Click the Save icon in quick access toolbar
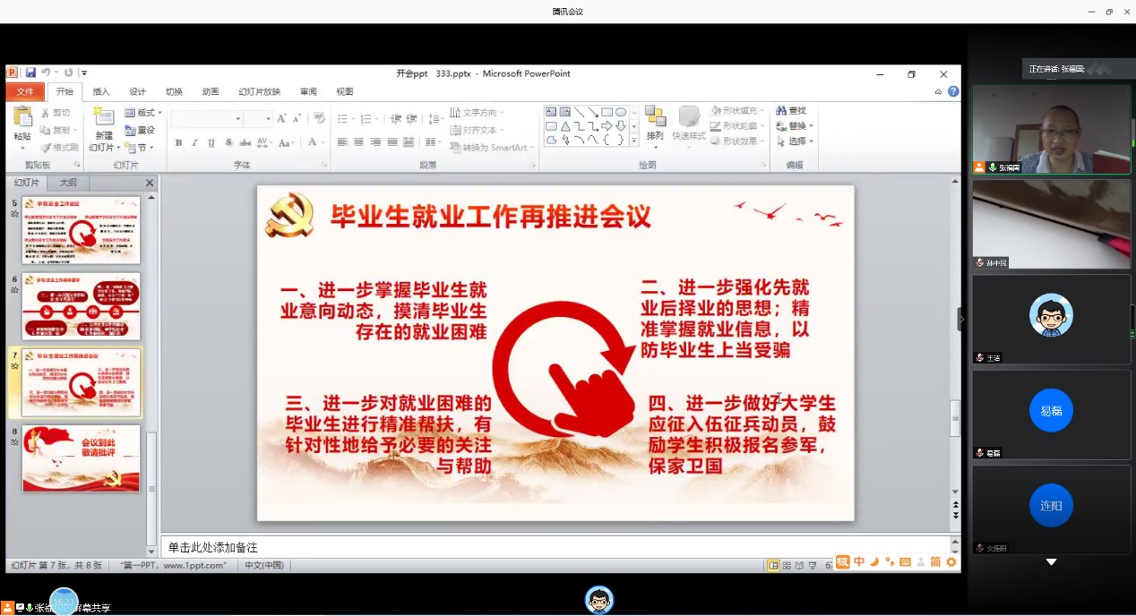 pyautogui.click(x=30, y=73)
